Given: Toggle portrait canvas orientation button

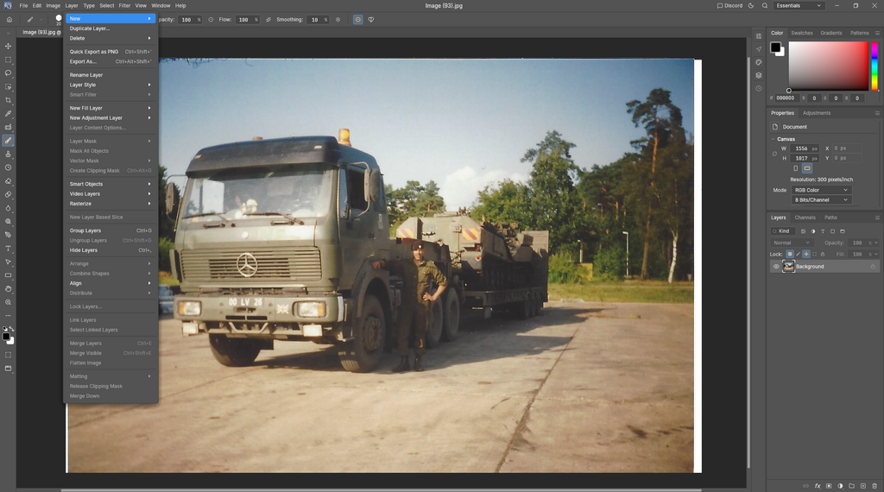Looking at the screenshot, I should (795, 168).
